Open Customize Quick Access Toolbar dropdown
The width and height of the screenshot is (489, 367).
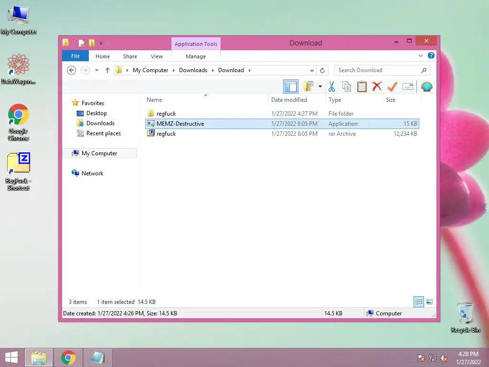pyautogui.click(x=101, y=43)
